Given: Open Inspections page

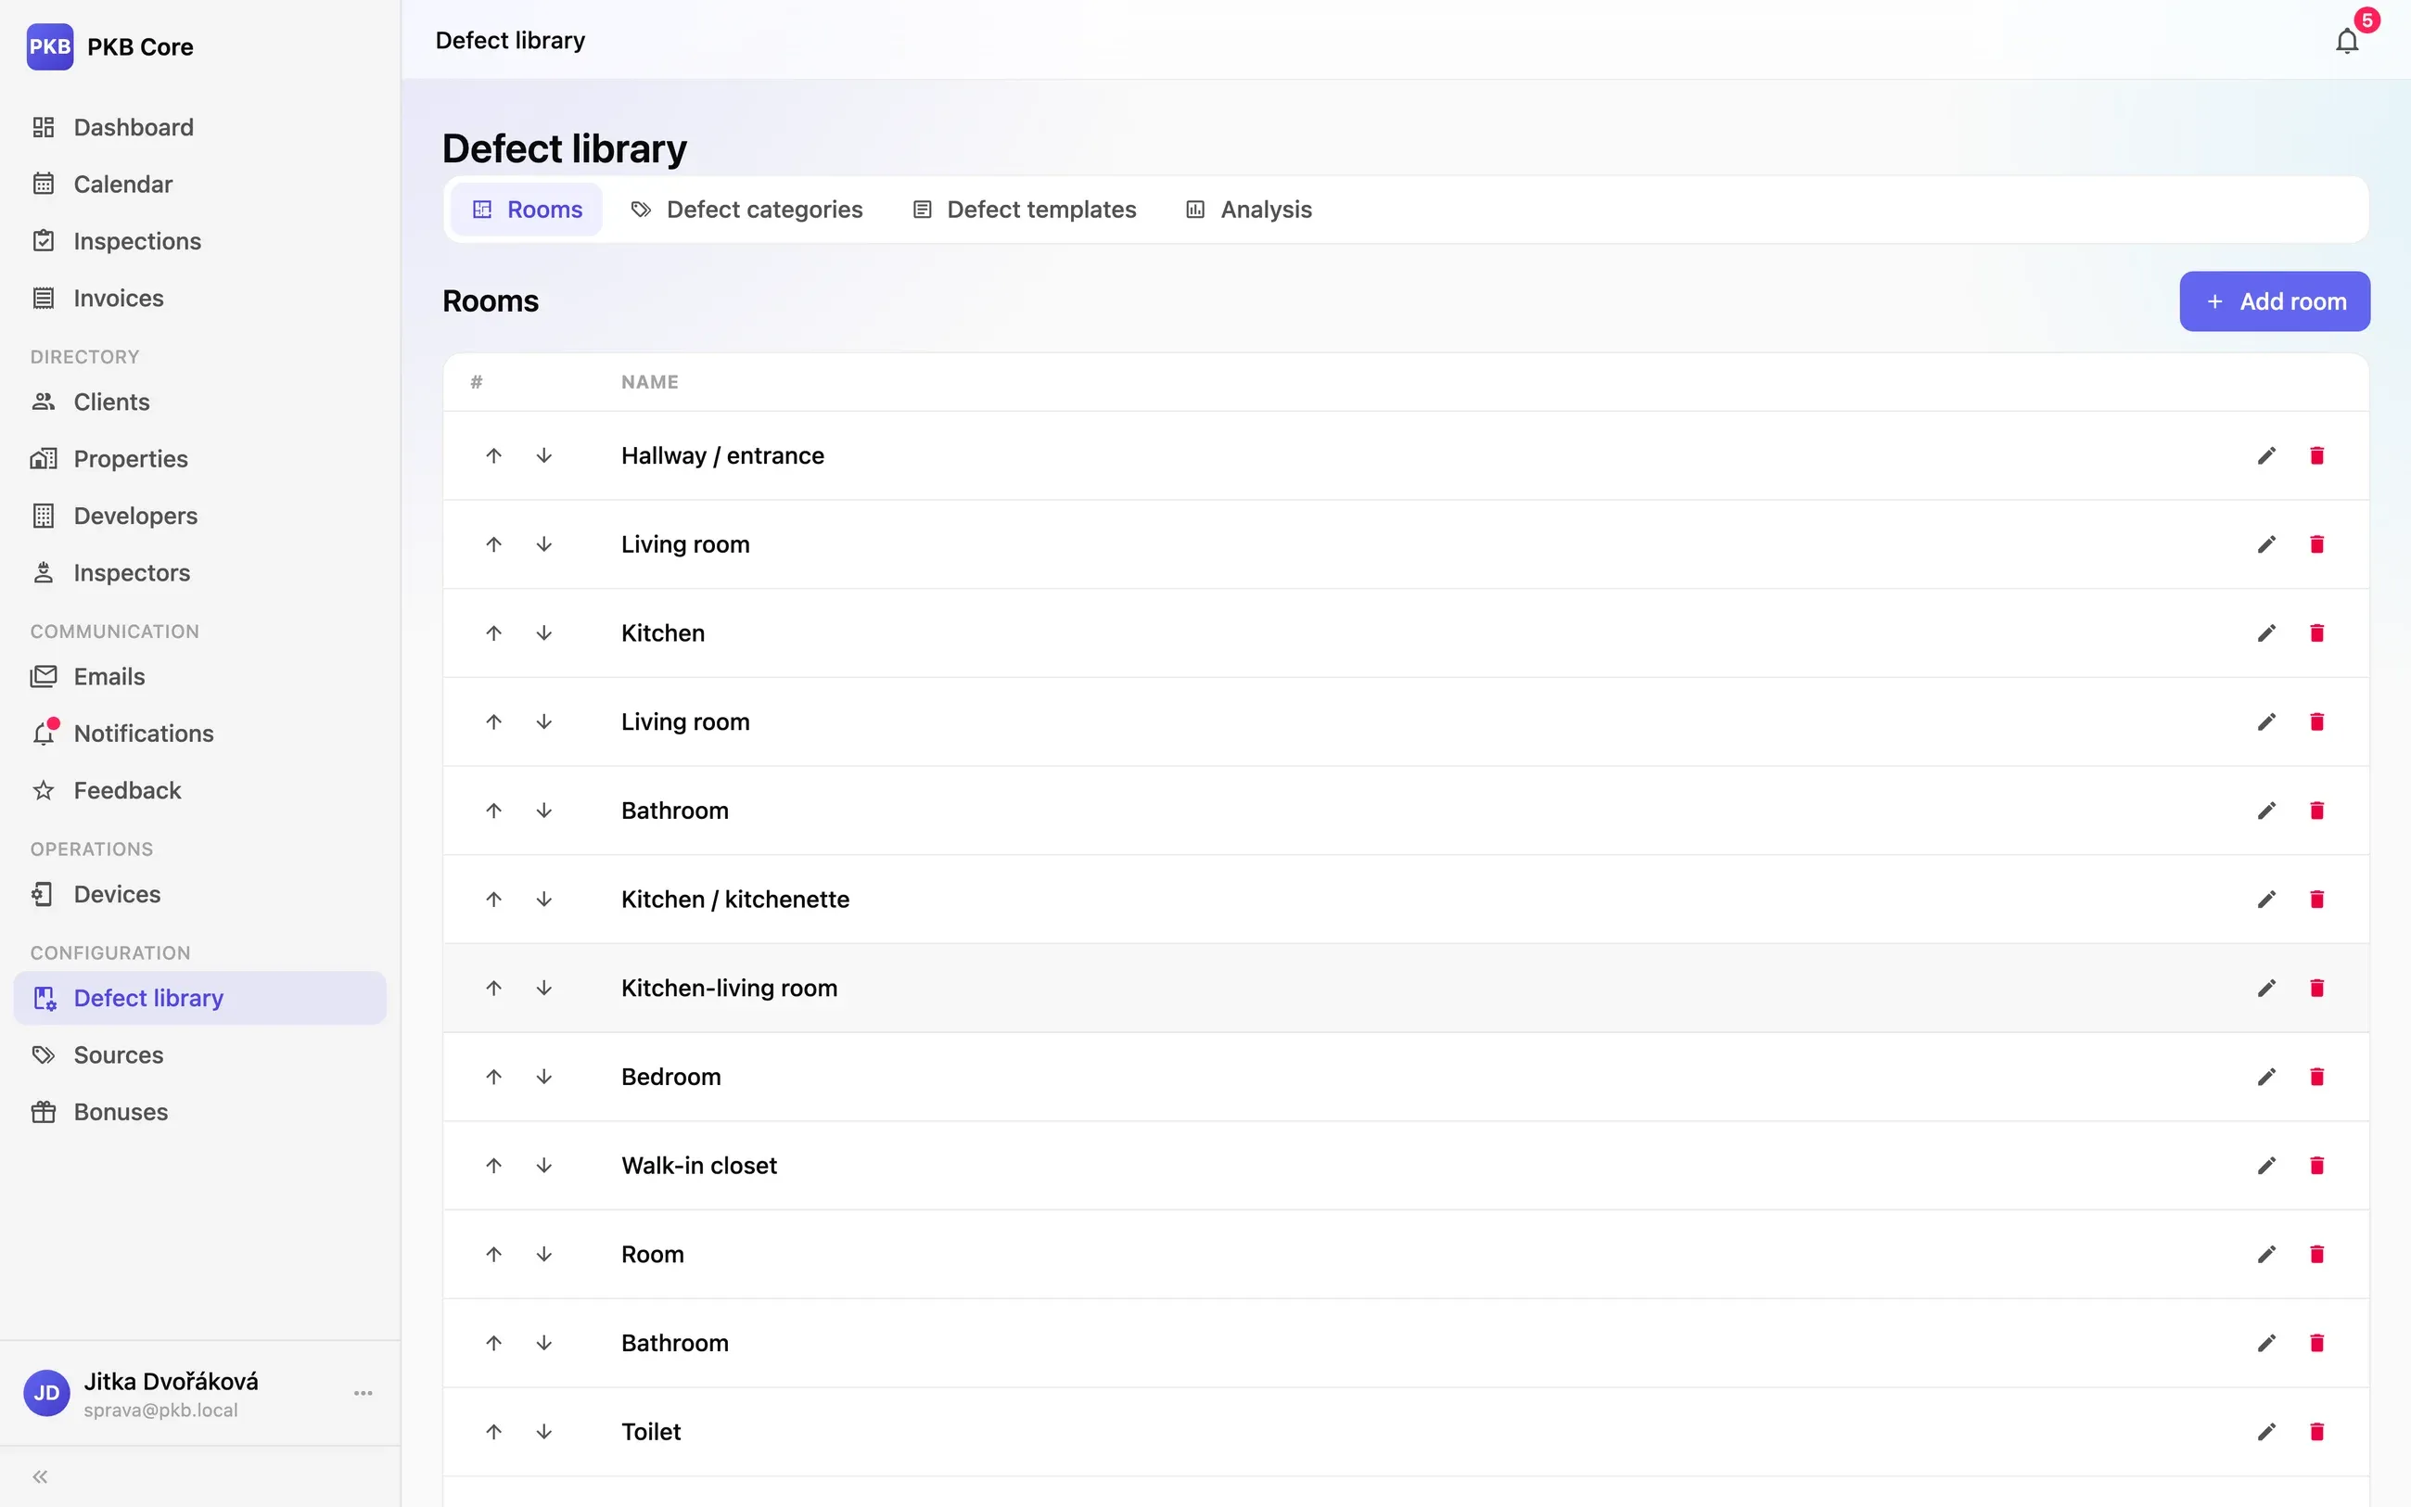Looking at the screenshot, I should tap(200, 241).
